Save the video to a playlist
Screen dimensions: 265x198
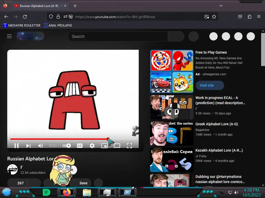(x=83, y=183)
